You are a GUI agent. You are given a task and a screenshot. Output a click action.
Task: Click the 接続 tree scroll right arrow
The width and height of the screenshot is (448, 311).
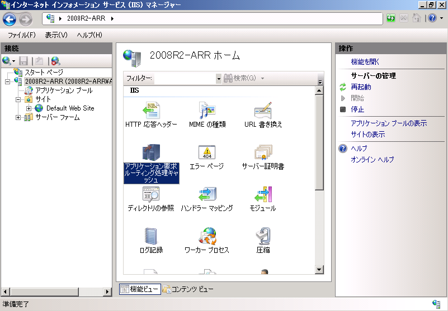(107, 291)
